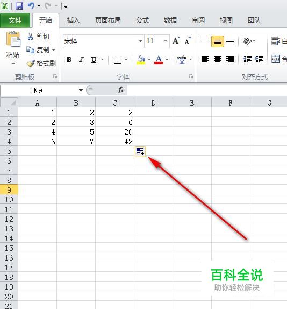
Task: Toggle Italic formatting
Action: point(82,59)
